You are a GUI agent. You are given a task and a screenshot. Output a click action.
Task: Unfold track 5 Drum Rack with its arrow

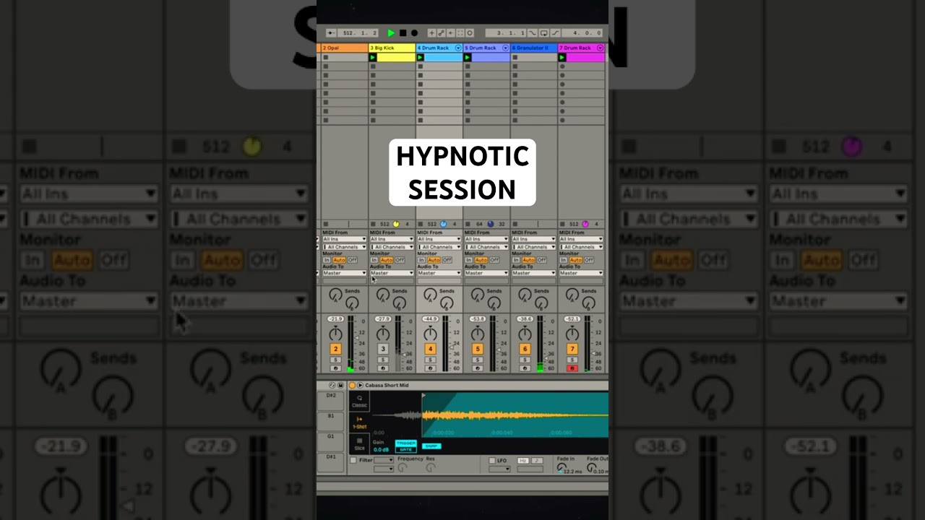(505, 48)
